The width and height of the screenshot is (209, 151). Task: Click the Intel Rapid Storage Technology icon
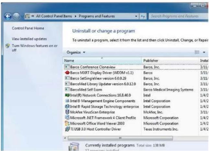tap(67, 106)
